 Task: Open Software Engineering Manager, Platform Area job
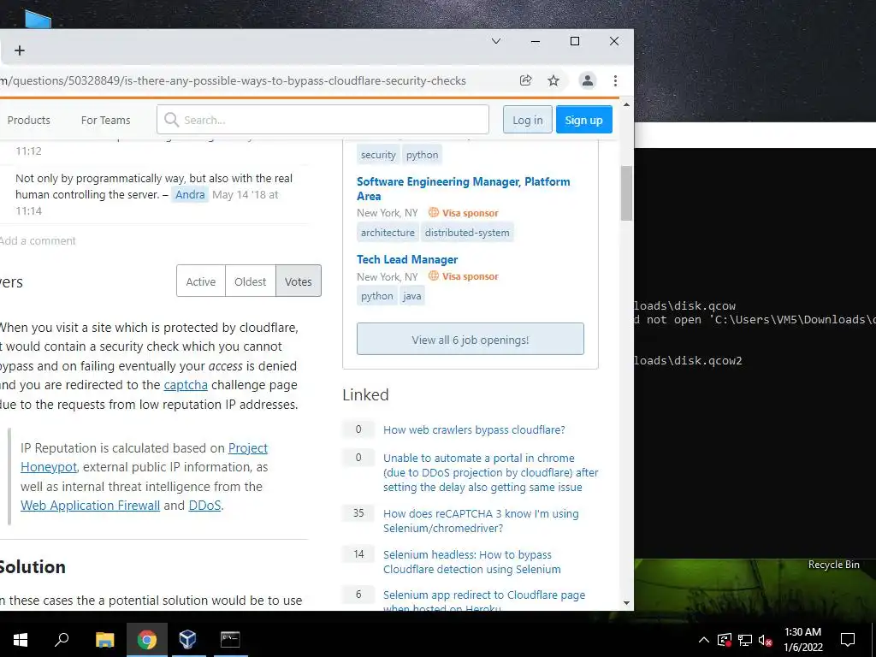[x=463, y=189]
